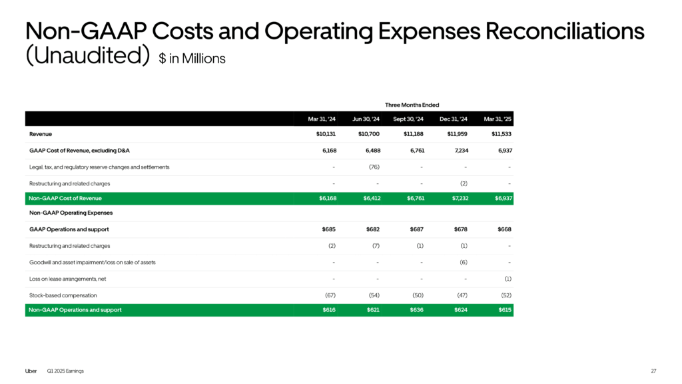Click the slide title heading
682x384 pixels.
pyautogui.click(x=334, y=43)
